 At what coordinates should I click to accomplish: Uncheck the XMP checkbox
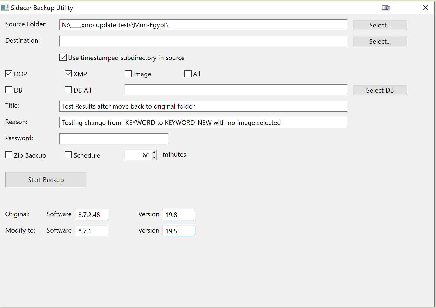68,74
